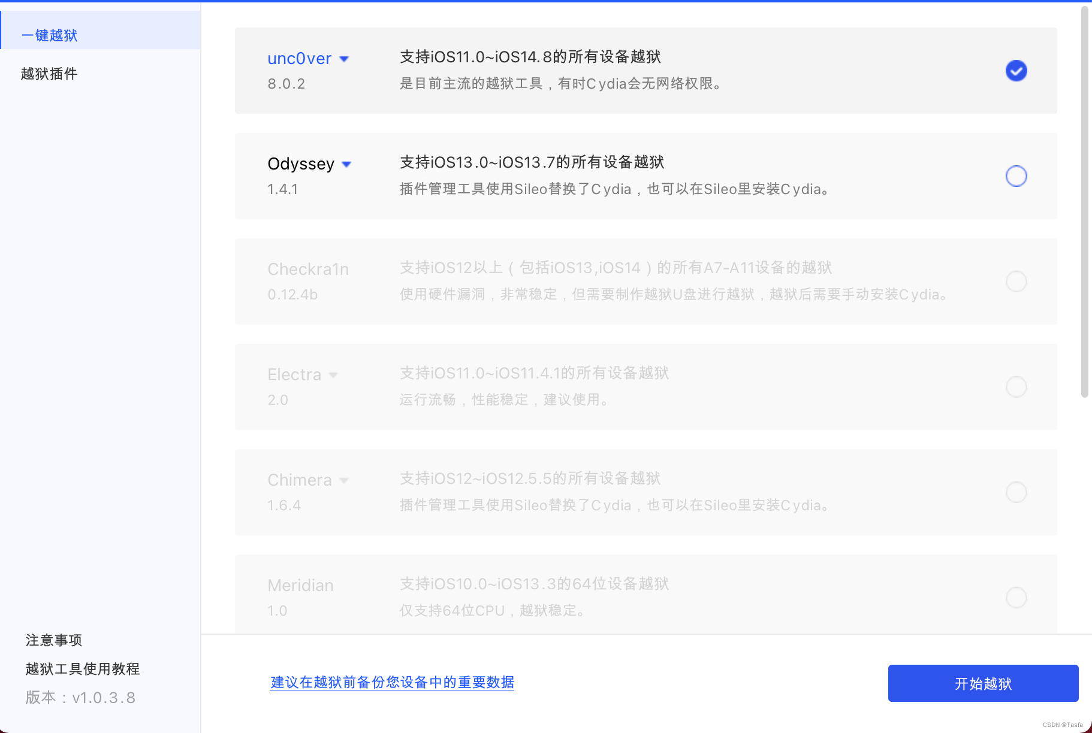
Task: Click the Electra tool name
Action: [294, 374]
